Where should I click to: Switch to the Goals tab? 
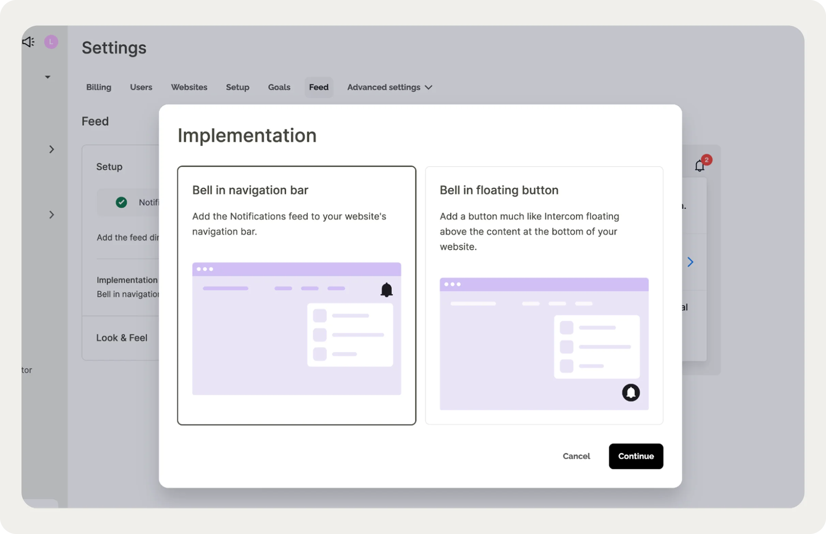point(279,87)
